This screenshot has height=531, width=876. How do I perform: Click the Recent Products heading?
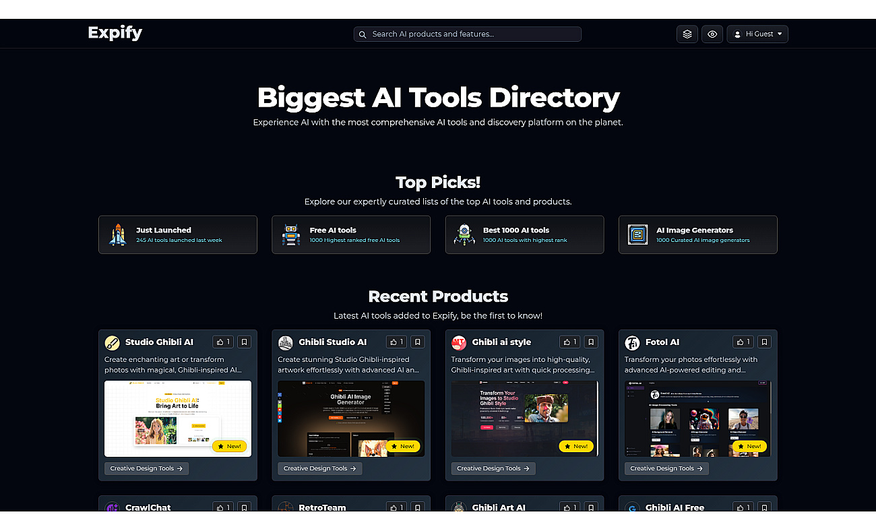point(438,296)
